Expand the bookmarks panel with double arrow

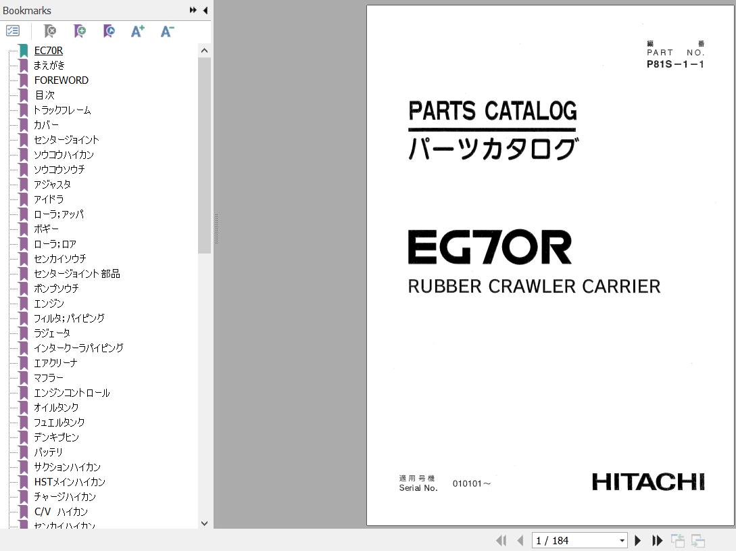tap(193, 10)
